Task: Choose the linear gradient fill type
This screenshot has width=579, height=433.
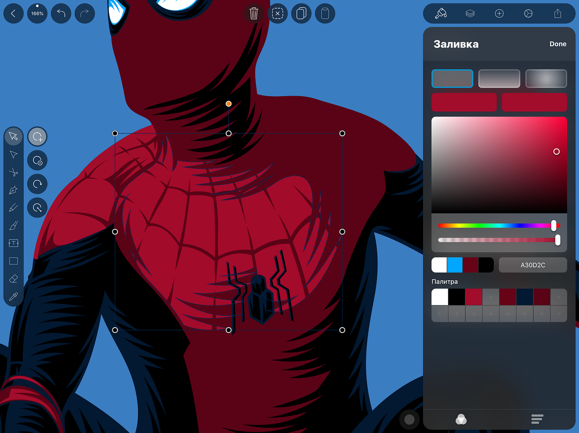Action: [499, 78]
